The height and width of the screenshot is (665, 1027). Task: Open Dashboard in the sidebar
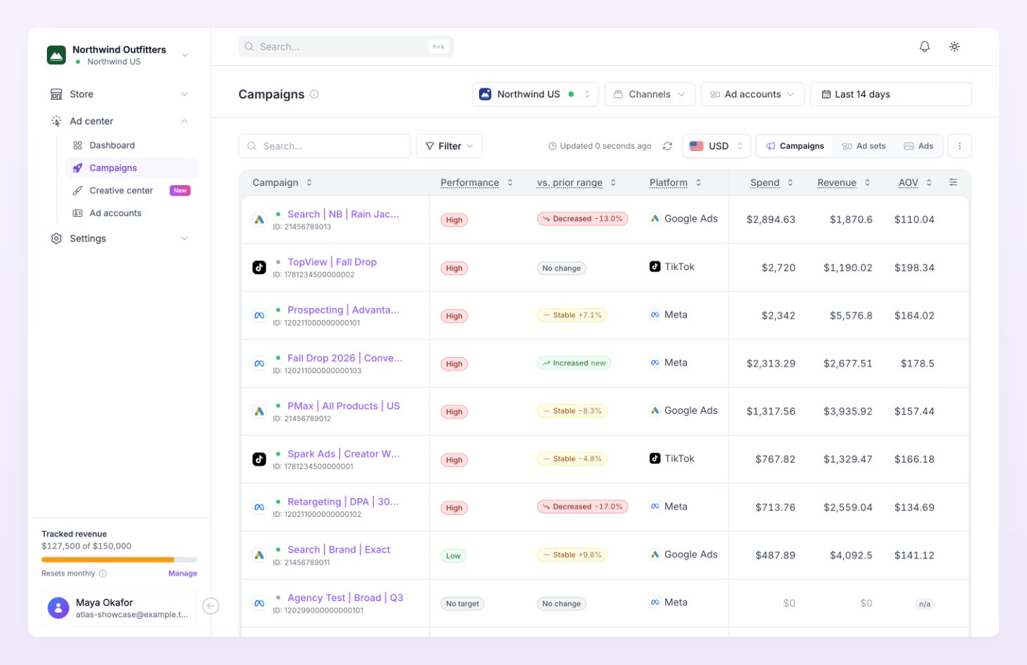point(131,145)
